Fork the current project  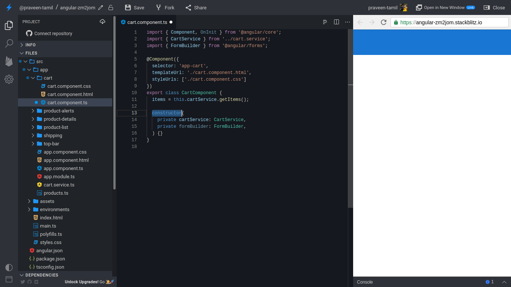click(x=165, y=7)
